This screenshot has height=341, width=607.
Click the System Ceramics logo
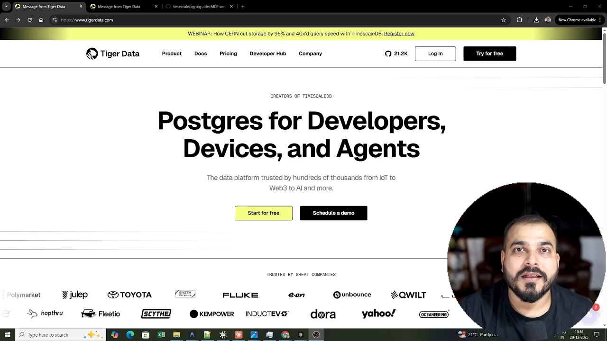tap(185, 294)
